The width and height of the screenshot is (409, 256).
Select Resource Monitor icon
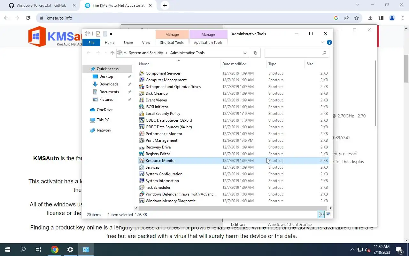(x=142, y=161)
